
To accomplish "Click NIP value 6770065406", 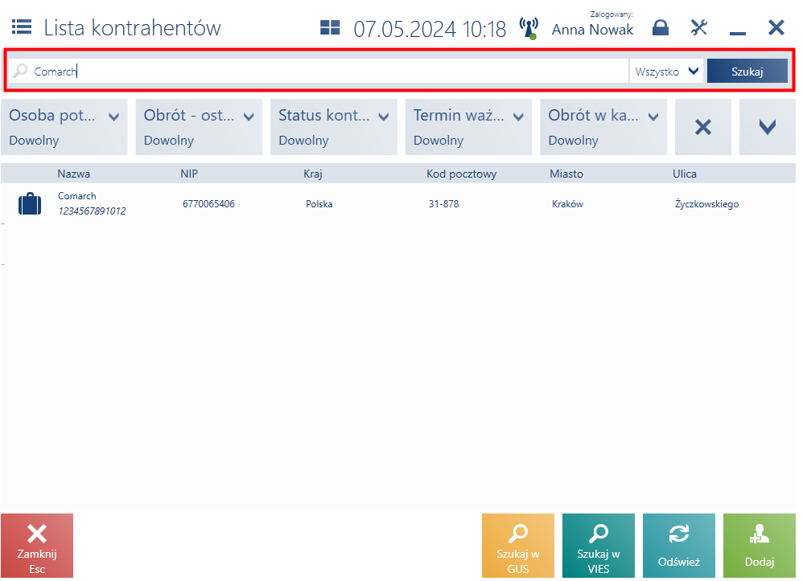I will point(208,203).
